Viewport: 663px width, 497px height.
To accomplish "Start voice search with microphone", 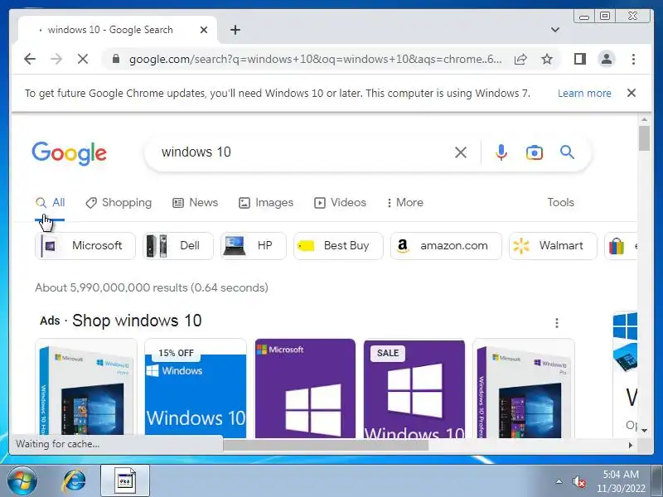I will pyautogui.click(x=501, y=152).
